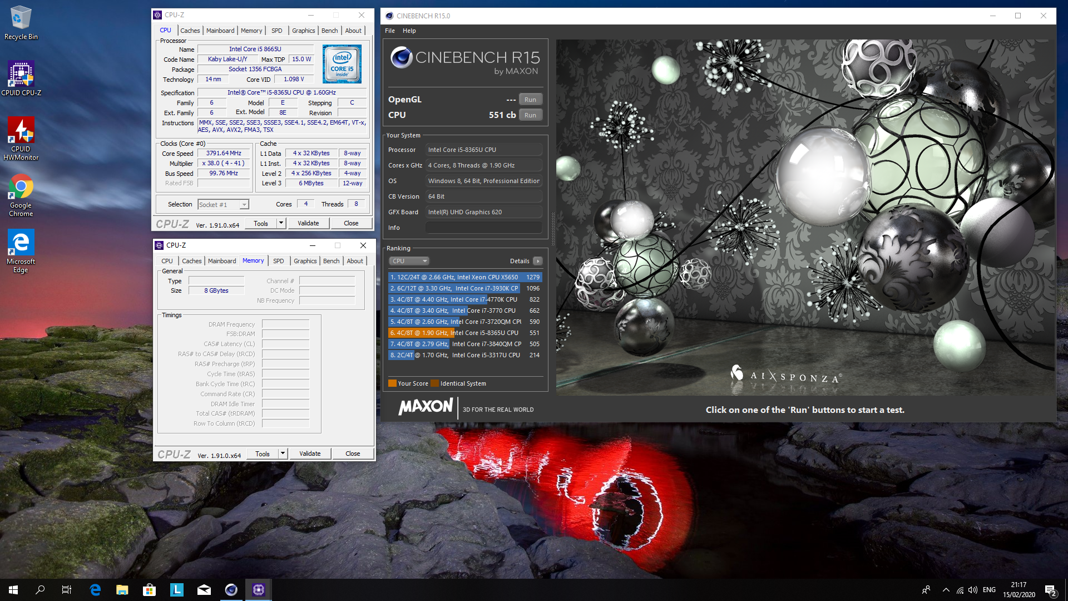The height and width of the screenshot is (601, 1068).
Task: Click the Cinebench Details arrow icon
Action: 538,261
